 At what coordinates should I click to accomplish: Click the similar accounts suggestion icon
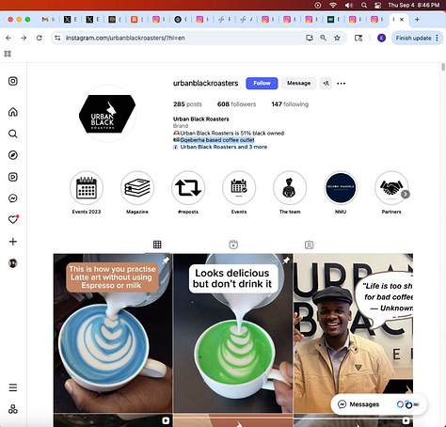326,84
